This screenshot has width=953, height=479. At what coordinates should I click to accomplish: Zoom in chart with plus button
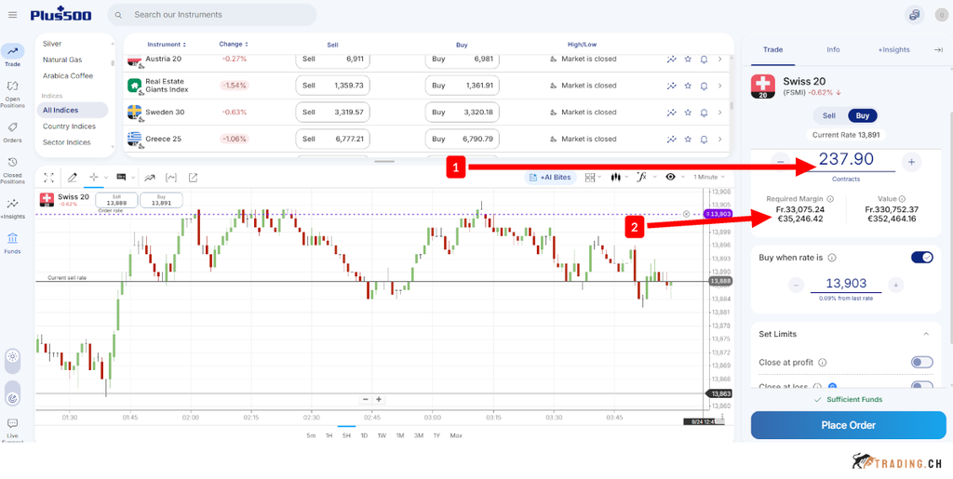(x=379, y=399)
